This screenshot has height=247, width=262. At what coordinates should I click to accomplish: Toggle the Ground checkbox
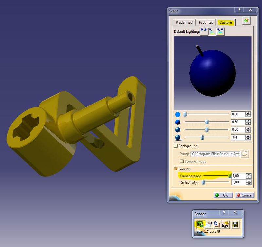click(x=176, y=169)
